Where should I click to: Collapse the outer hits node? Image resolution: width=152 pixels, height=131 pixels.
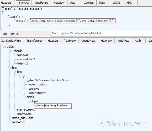[9, 68]
